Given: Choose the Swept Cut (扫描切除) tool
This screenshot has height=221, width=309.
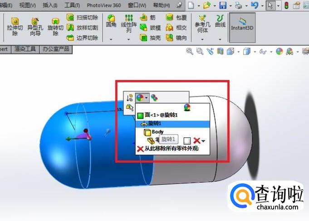Looking at the screenshot, I should click(x=83, y=17).
